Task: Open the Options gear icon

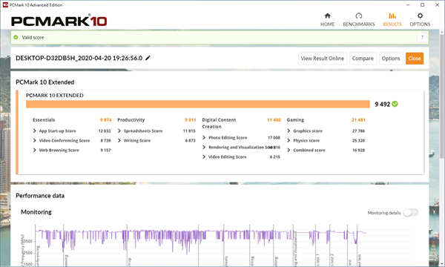Action: (x=420, y=16)
